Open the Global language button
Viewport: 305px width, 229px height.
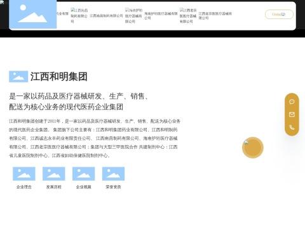279,14
